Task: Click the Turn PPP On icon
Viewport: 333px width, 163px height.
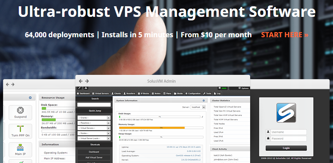Action: 20,131
